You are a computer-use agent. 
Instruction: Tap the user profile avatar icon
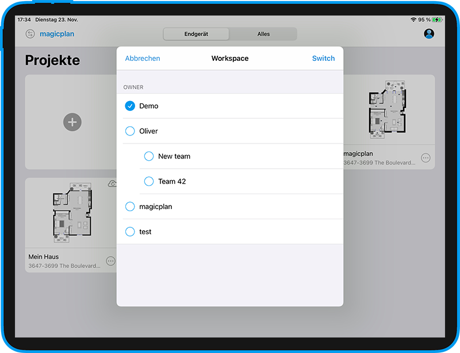[x=428, y=34]
